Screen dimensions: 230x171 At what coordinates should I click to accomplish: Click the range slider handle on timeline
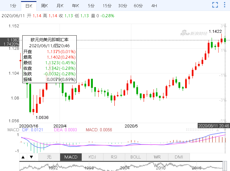point(225,166)
